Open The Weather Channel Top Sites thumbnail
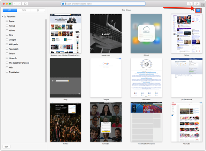The image size is (206, 151). point(146,122)
